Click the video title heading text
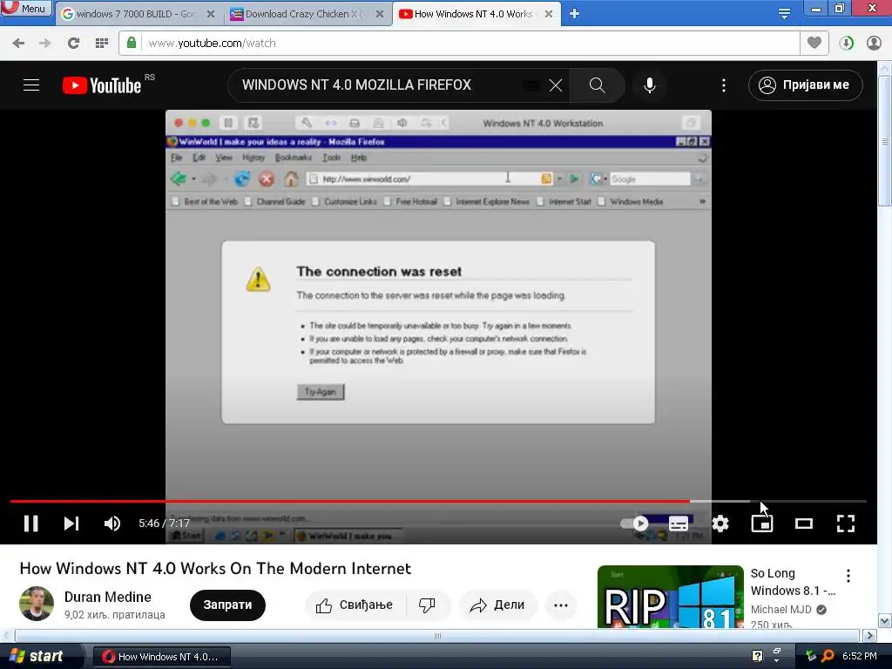 [x=215, y=568]
